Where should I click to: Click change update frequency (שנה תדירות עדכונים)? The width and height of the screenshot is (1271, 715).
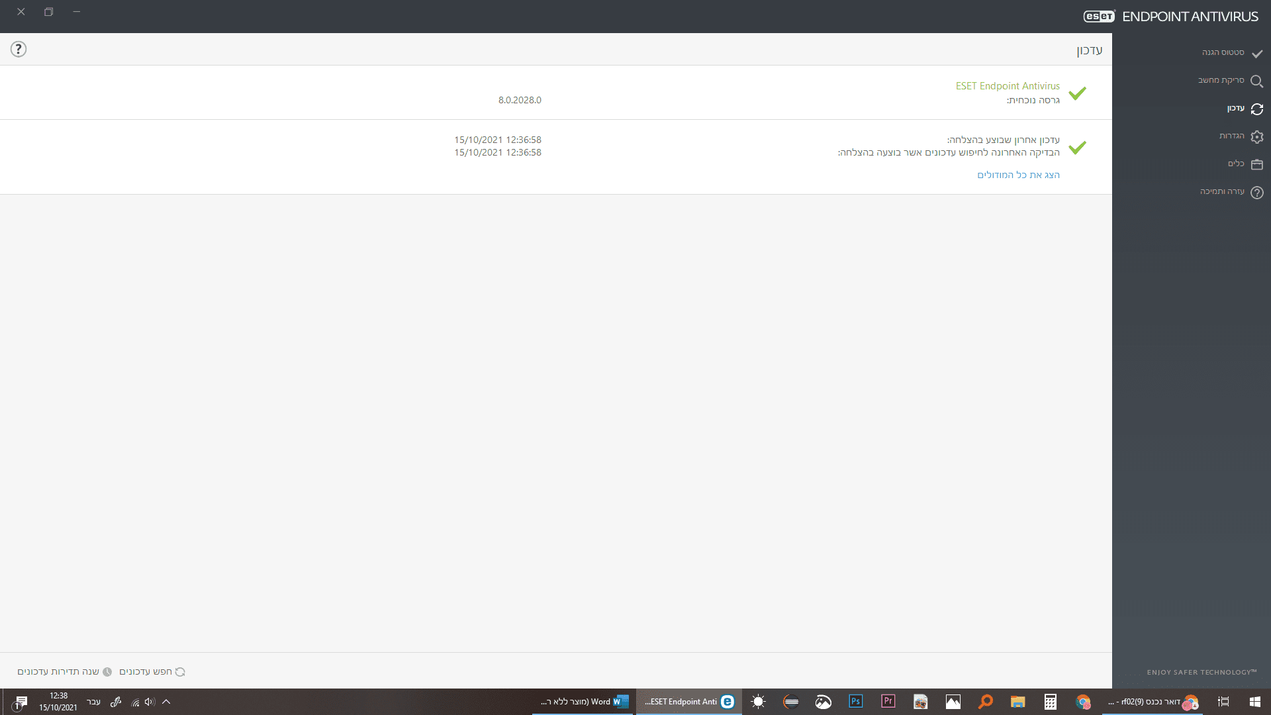coord(65,671)
